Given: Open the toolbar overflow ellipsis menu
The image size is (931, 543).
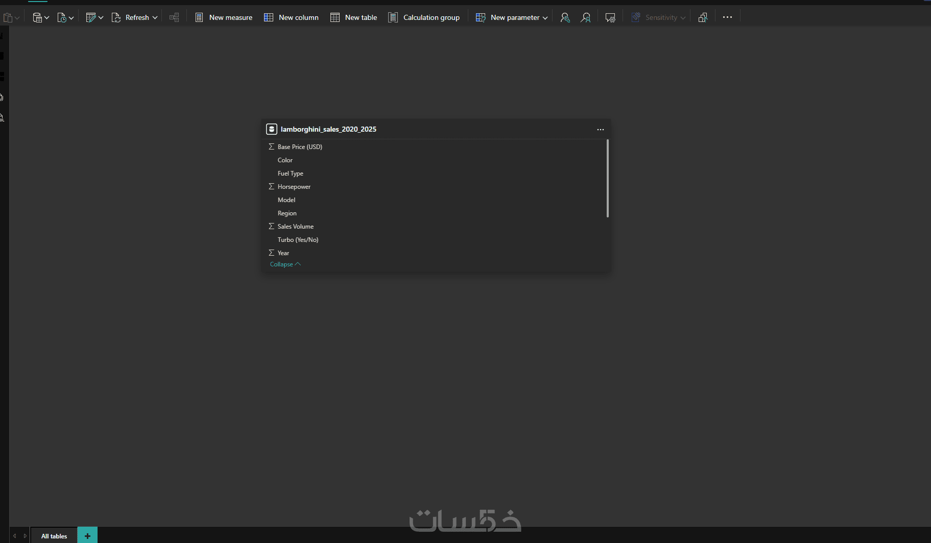Looking at the screenshot, I should click(x=728, y=17).
